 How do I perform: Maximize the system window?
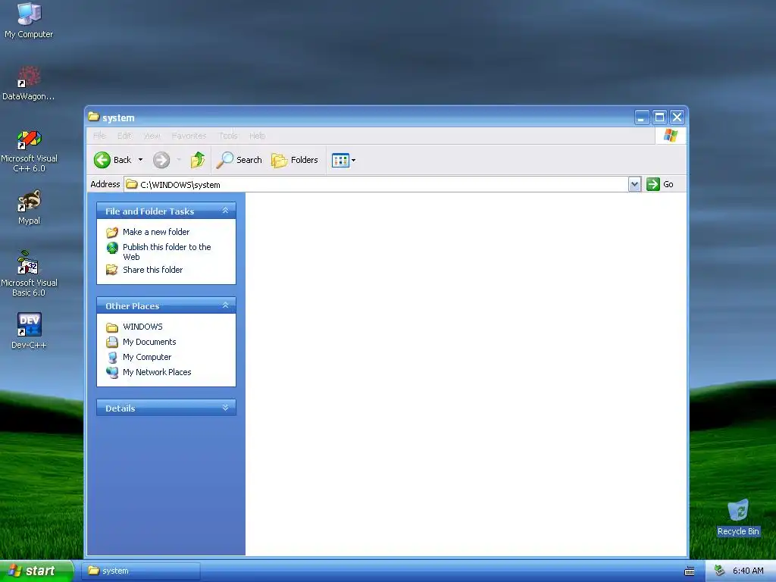point(659,117)
